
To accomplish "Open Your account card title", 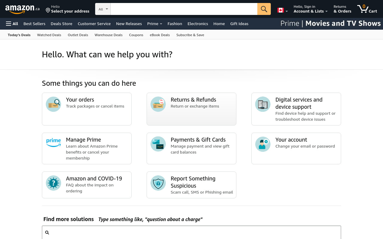I will coord(291,140).
